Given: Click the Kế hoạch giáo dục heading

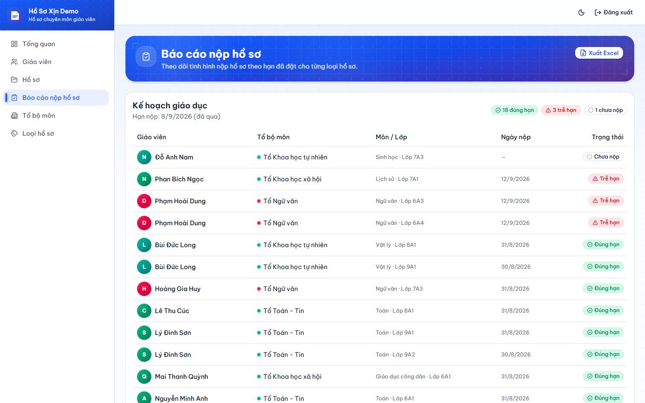Looking at the screenshot, I should click(170, 106).
